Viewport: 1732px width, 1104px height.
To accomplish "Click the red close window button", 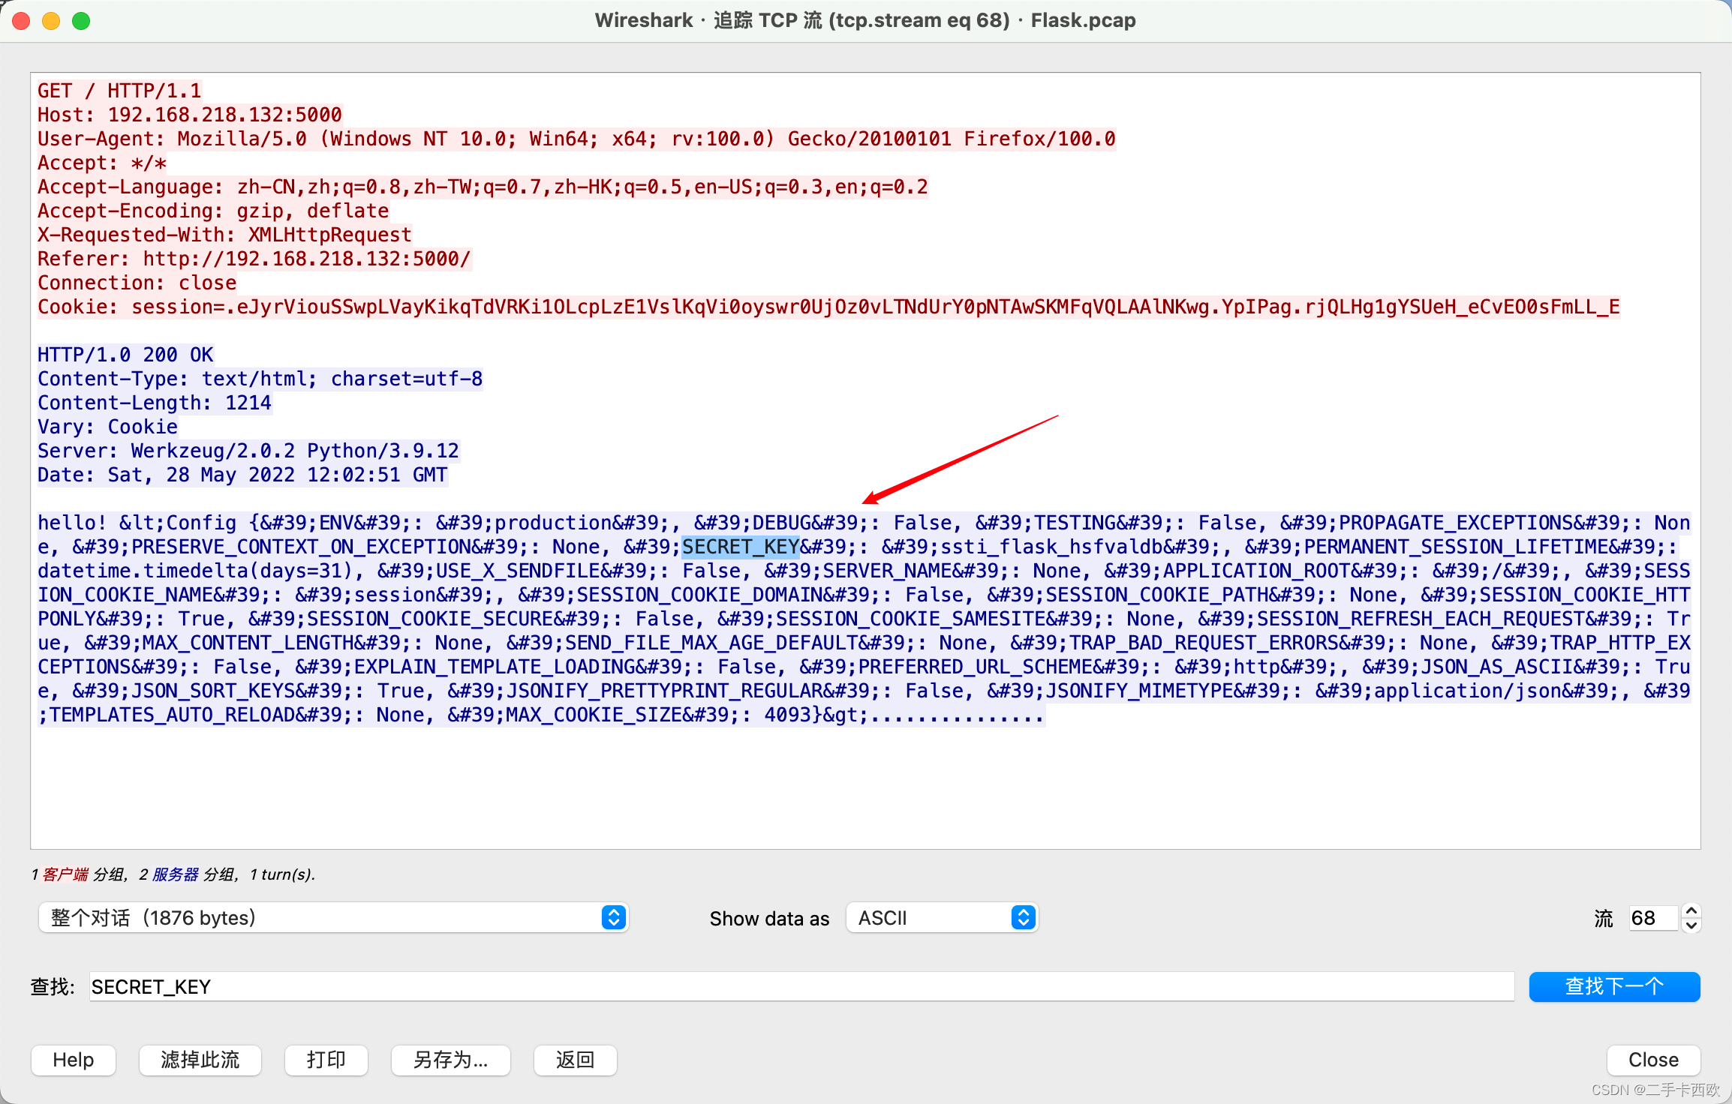I will coord(22,21).
